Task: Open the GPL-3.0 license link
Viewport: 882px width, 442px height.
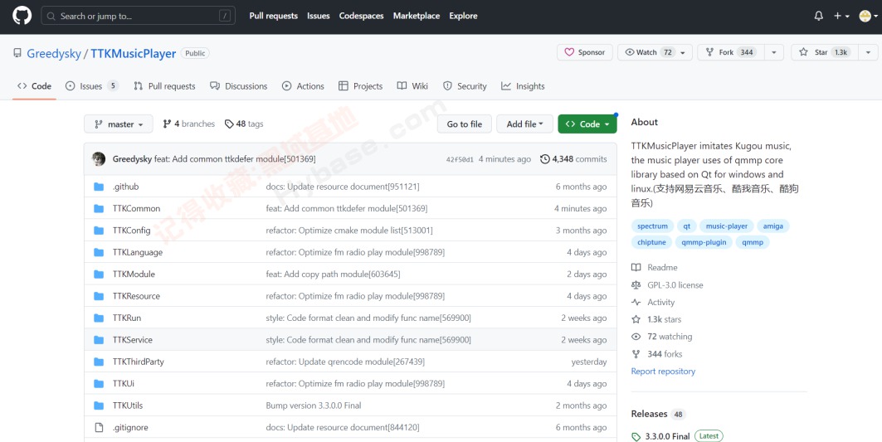Action: click(667, 285)
